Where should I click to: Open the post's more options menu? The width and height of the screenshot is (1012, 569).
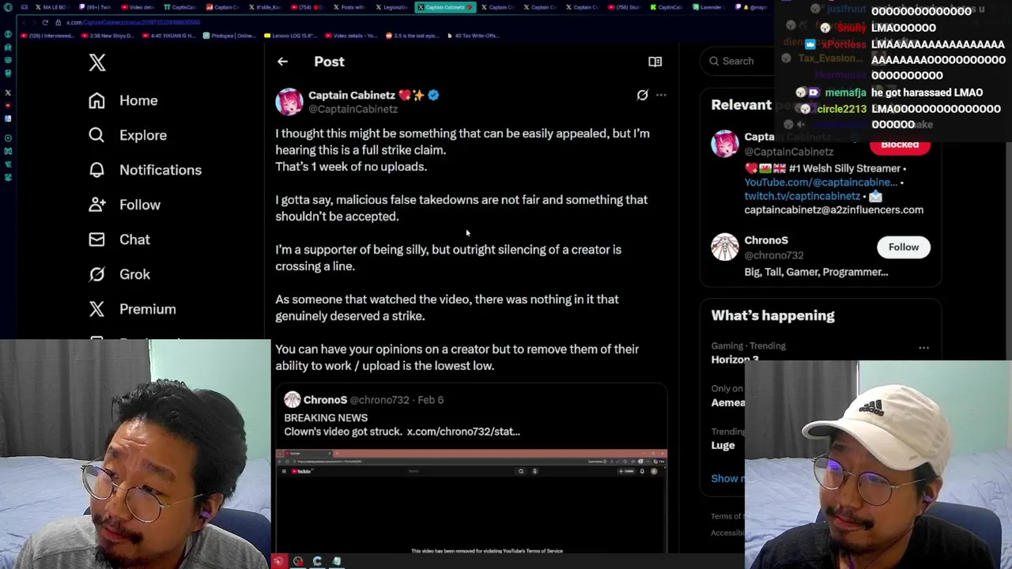pos(661,95)
